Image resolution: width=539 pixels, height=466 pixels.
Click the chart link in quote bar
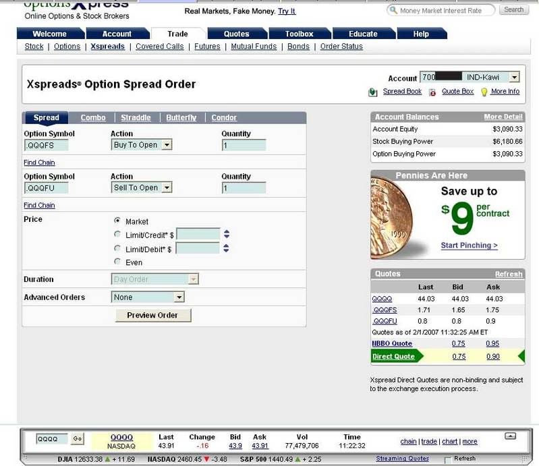tap(450, 441)
